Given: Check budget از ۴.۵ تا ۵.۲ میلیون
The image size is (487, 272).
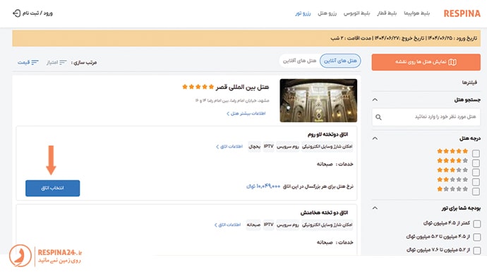Looking at the screenshot, I should tap(476, 237).
